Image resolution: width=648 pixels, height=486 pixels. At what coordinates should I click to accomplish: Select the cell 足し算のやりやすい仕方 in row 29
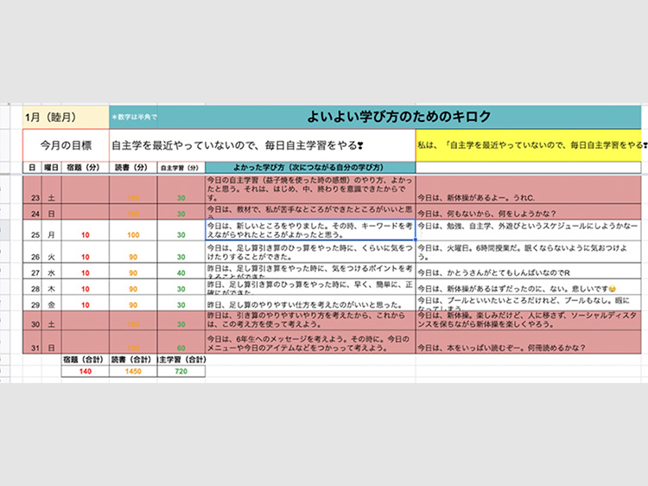[310, 304]
